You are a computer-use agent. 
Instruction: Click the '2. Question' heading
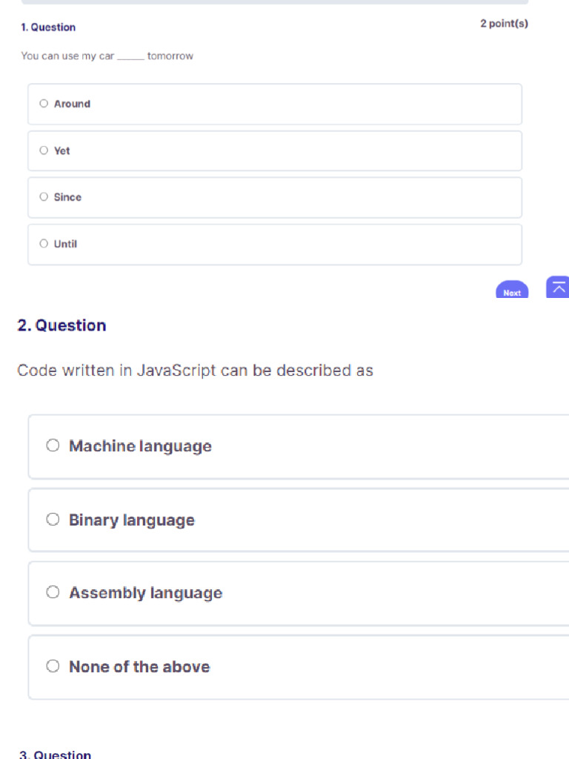(x=61, y=325)
